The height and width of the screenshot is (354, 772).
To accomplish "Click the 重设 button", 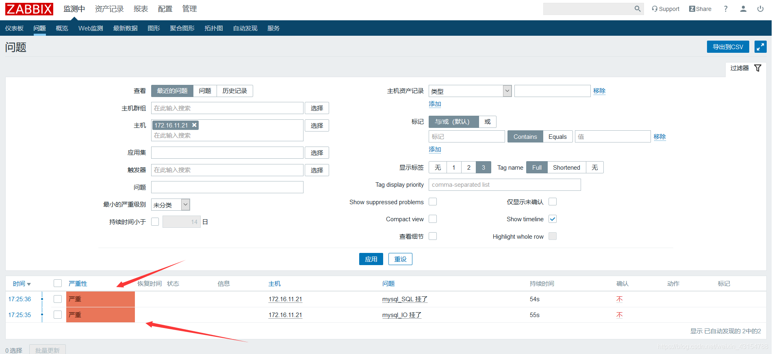I will [x=400, y=259].
